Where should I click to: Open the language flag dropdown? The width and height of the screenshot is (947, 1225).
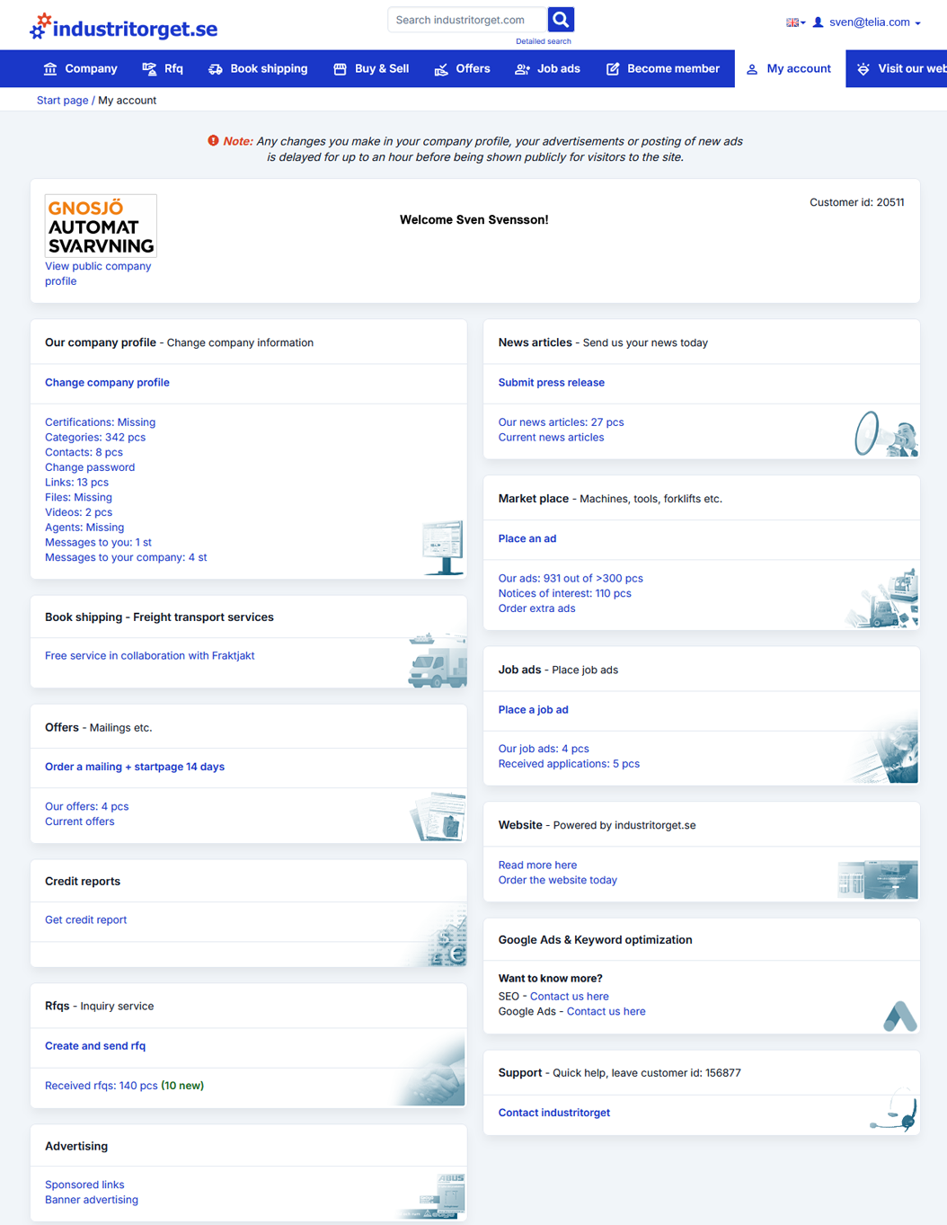795,22
